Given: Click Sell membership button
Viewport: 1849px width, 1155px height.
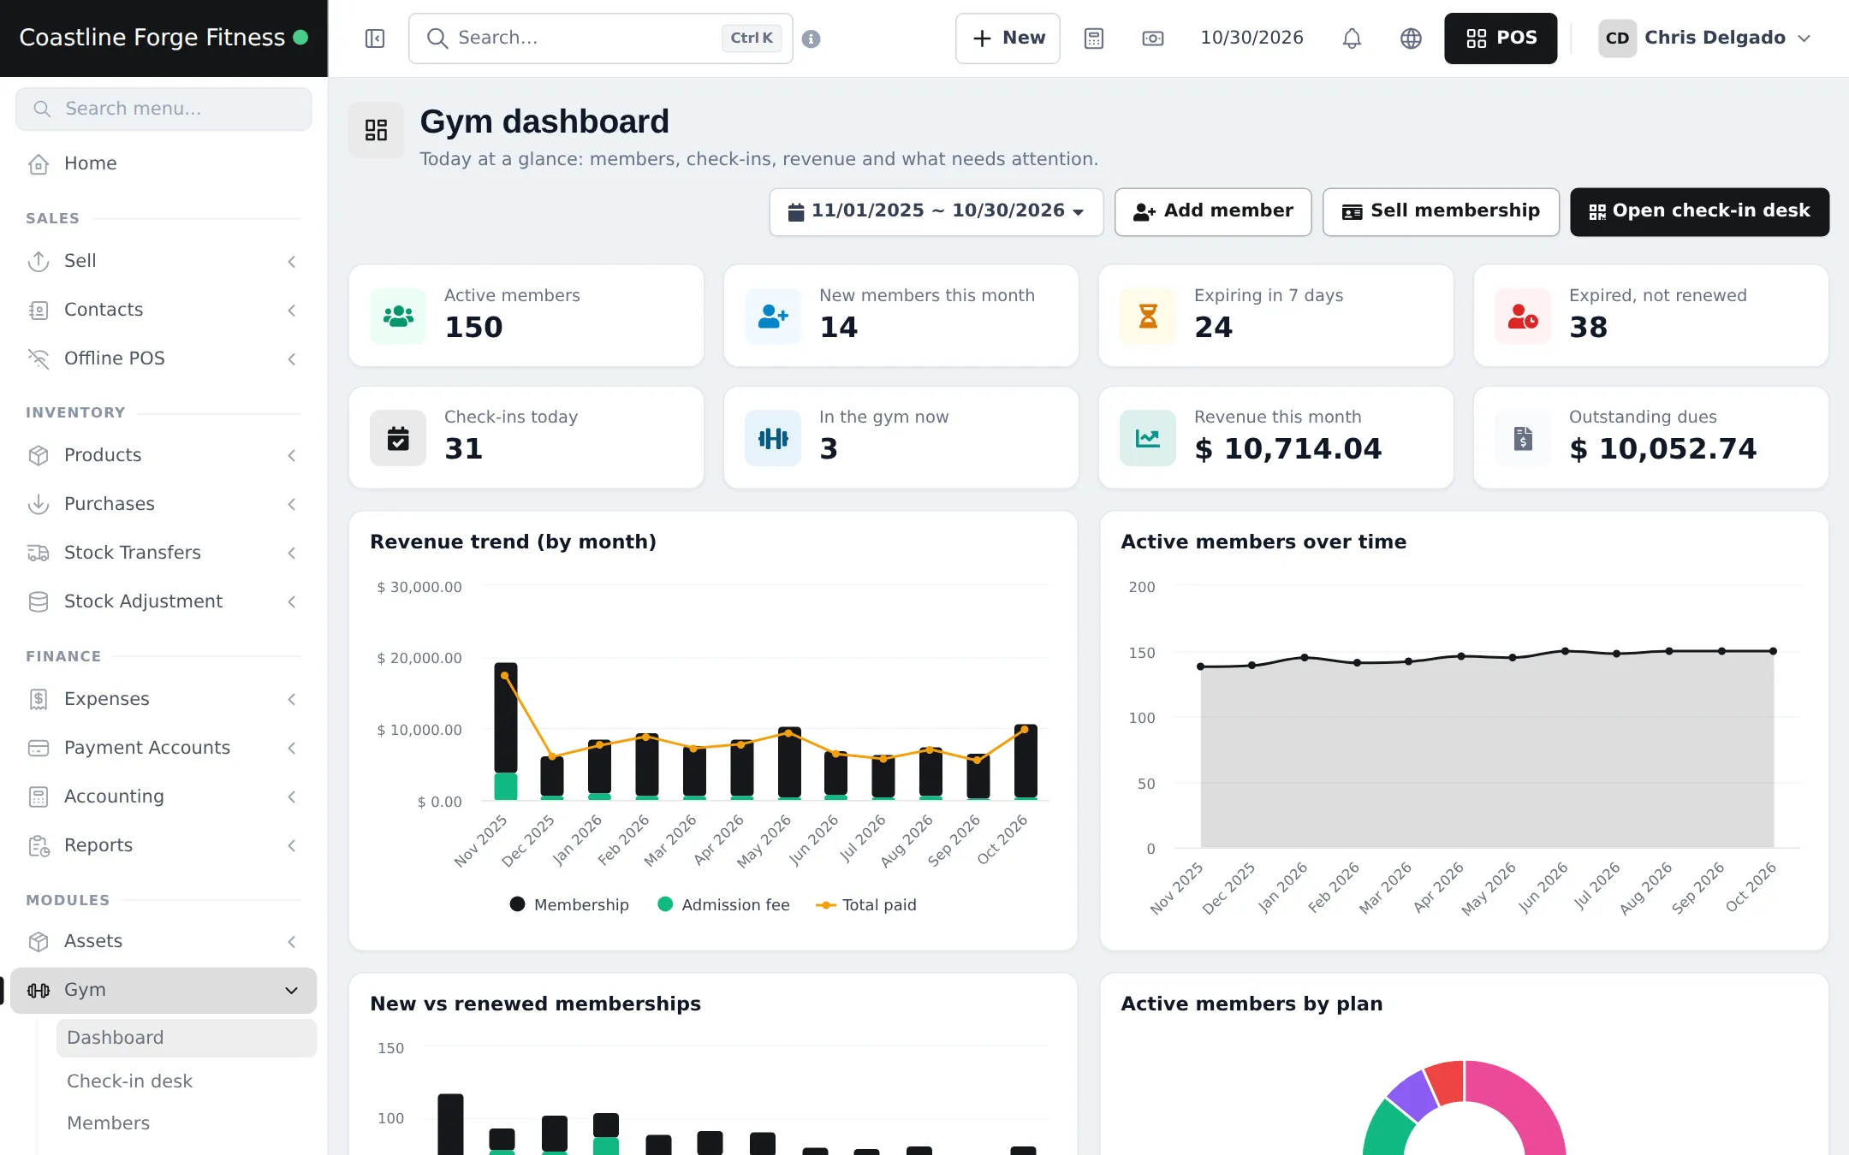Looking at the screenshot, I should pos(1441,211).
